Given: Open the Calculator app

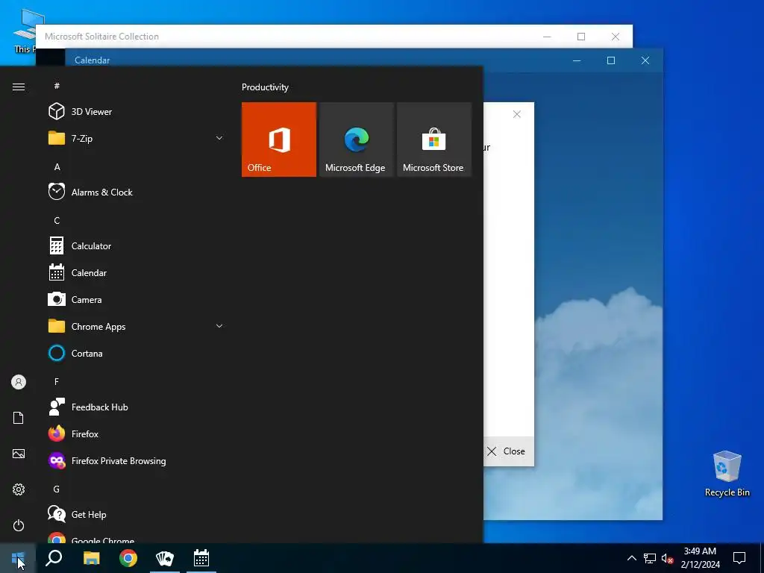Looking at the screenshot, I should [x=137, y=245].
